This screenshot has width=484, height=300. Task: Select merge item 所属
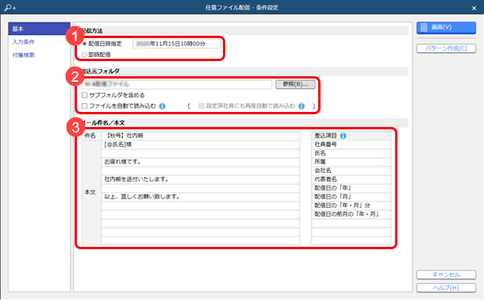[x=351, y=162]
